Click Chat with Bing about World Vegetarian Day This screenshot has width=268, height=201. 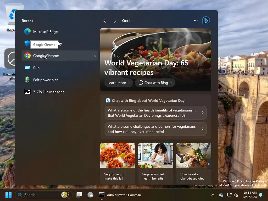coord(148,100)
